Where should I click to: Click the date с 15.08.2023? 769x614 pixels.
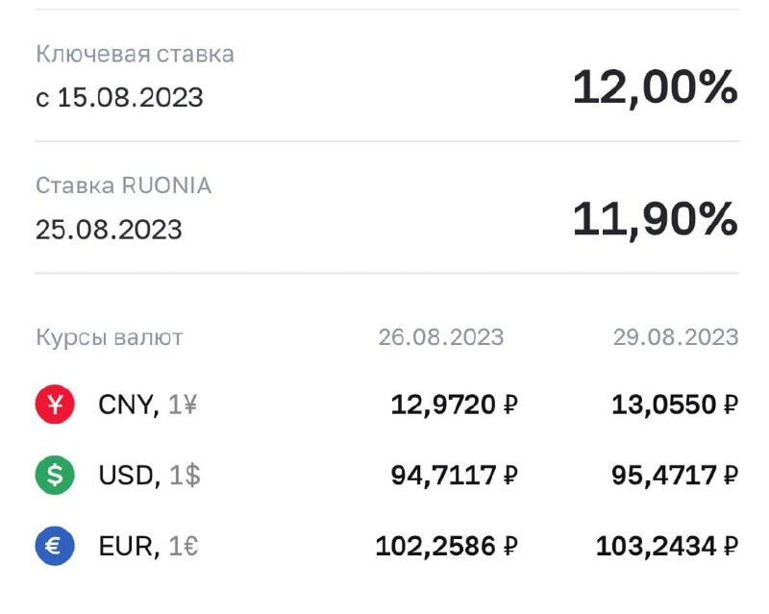click(x=119, y=97)
